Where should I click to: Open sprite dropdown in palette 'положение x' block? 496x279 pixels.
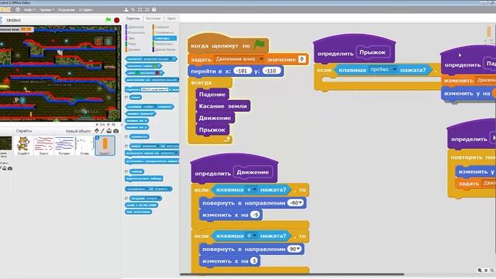coord(170,189)
